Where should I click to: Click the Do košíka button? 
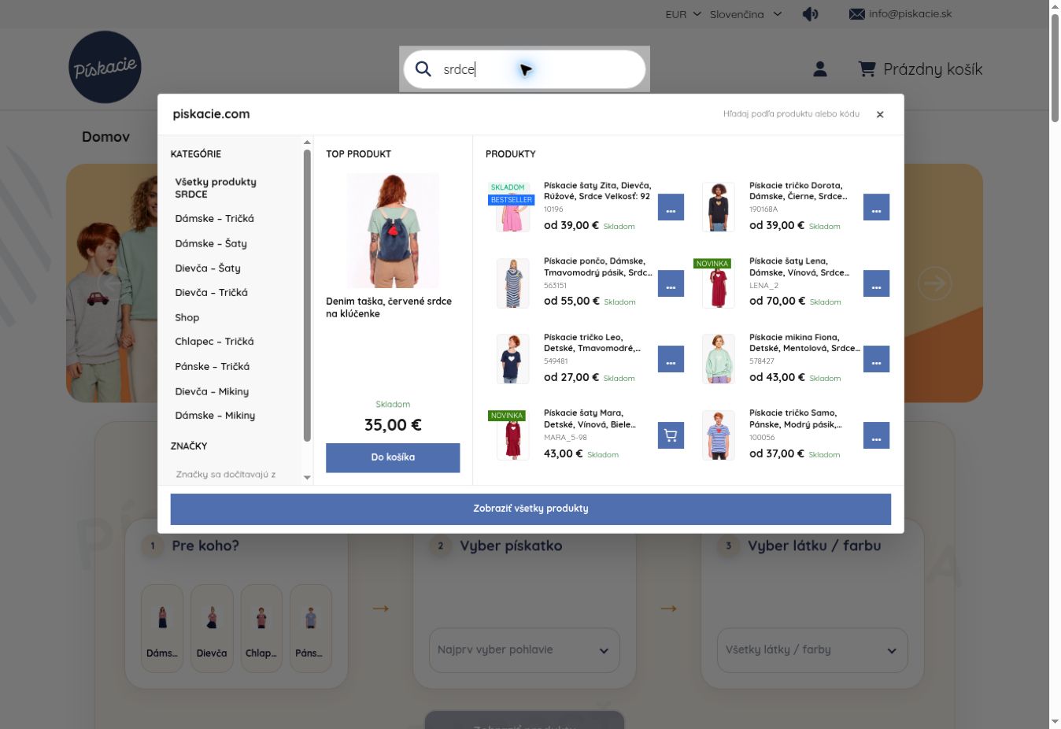[393, 457]
